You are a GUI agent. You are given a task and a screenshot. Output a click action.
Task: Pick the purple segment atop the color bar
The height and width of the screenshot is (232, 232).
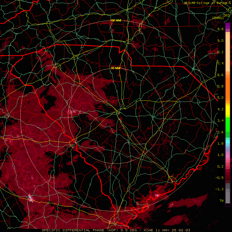(x=228, y=26)
